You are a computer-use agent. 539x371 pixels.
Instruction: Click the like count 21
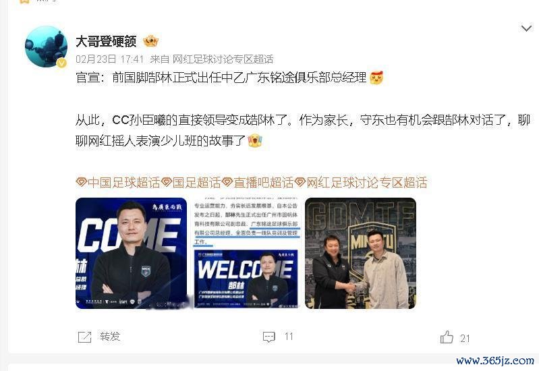[x=465, y=339]
